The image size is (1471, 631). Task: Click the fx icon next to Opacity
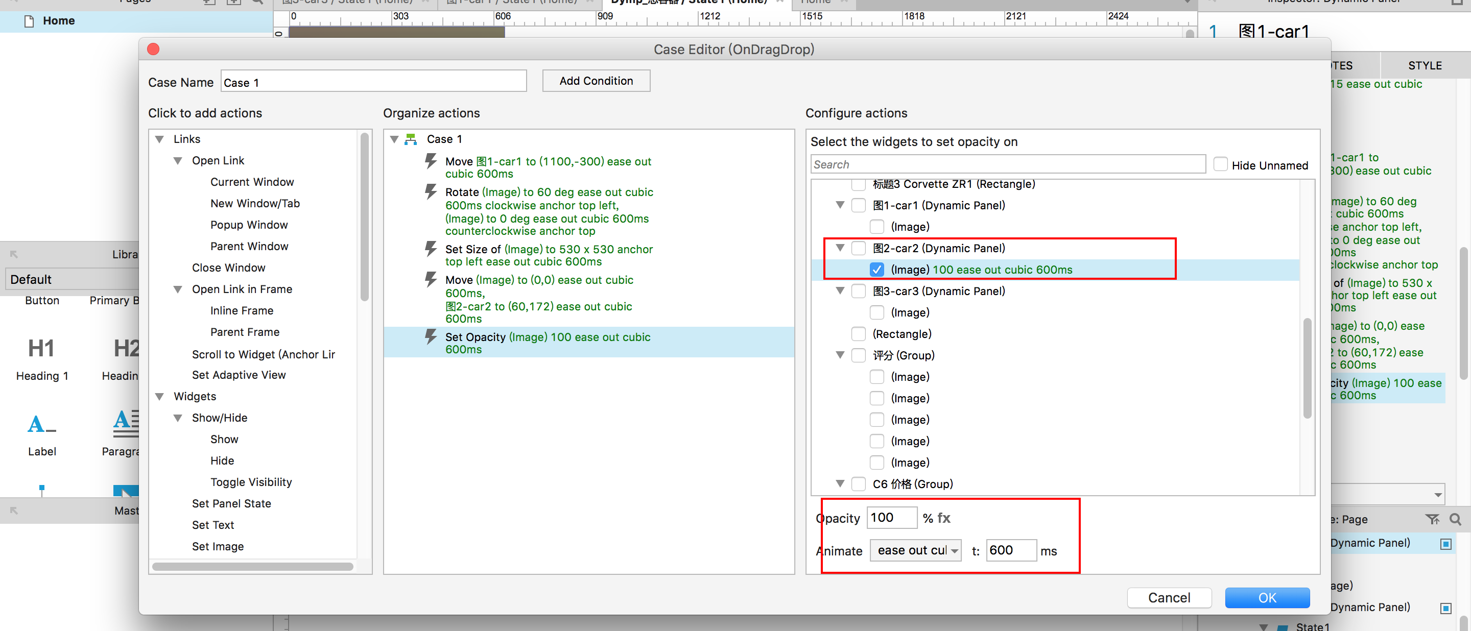(x=943, y=518)
